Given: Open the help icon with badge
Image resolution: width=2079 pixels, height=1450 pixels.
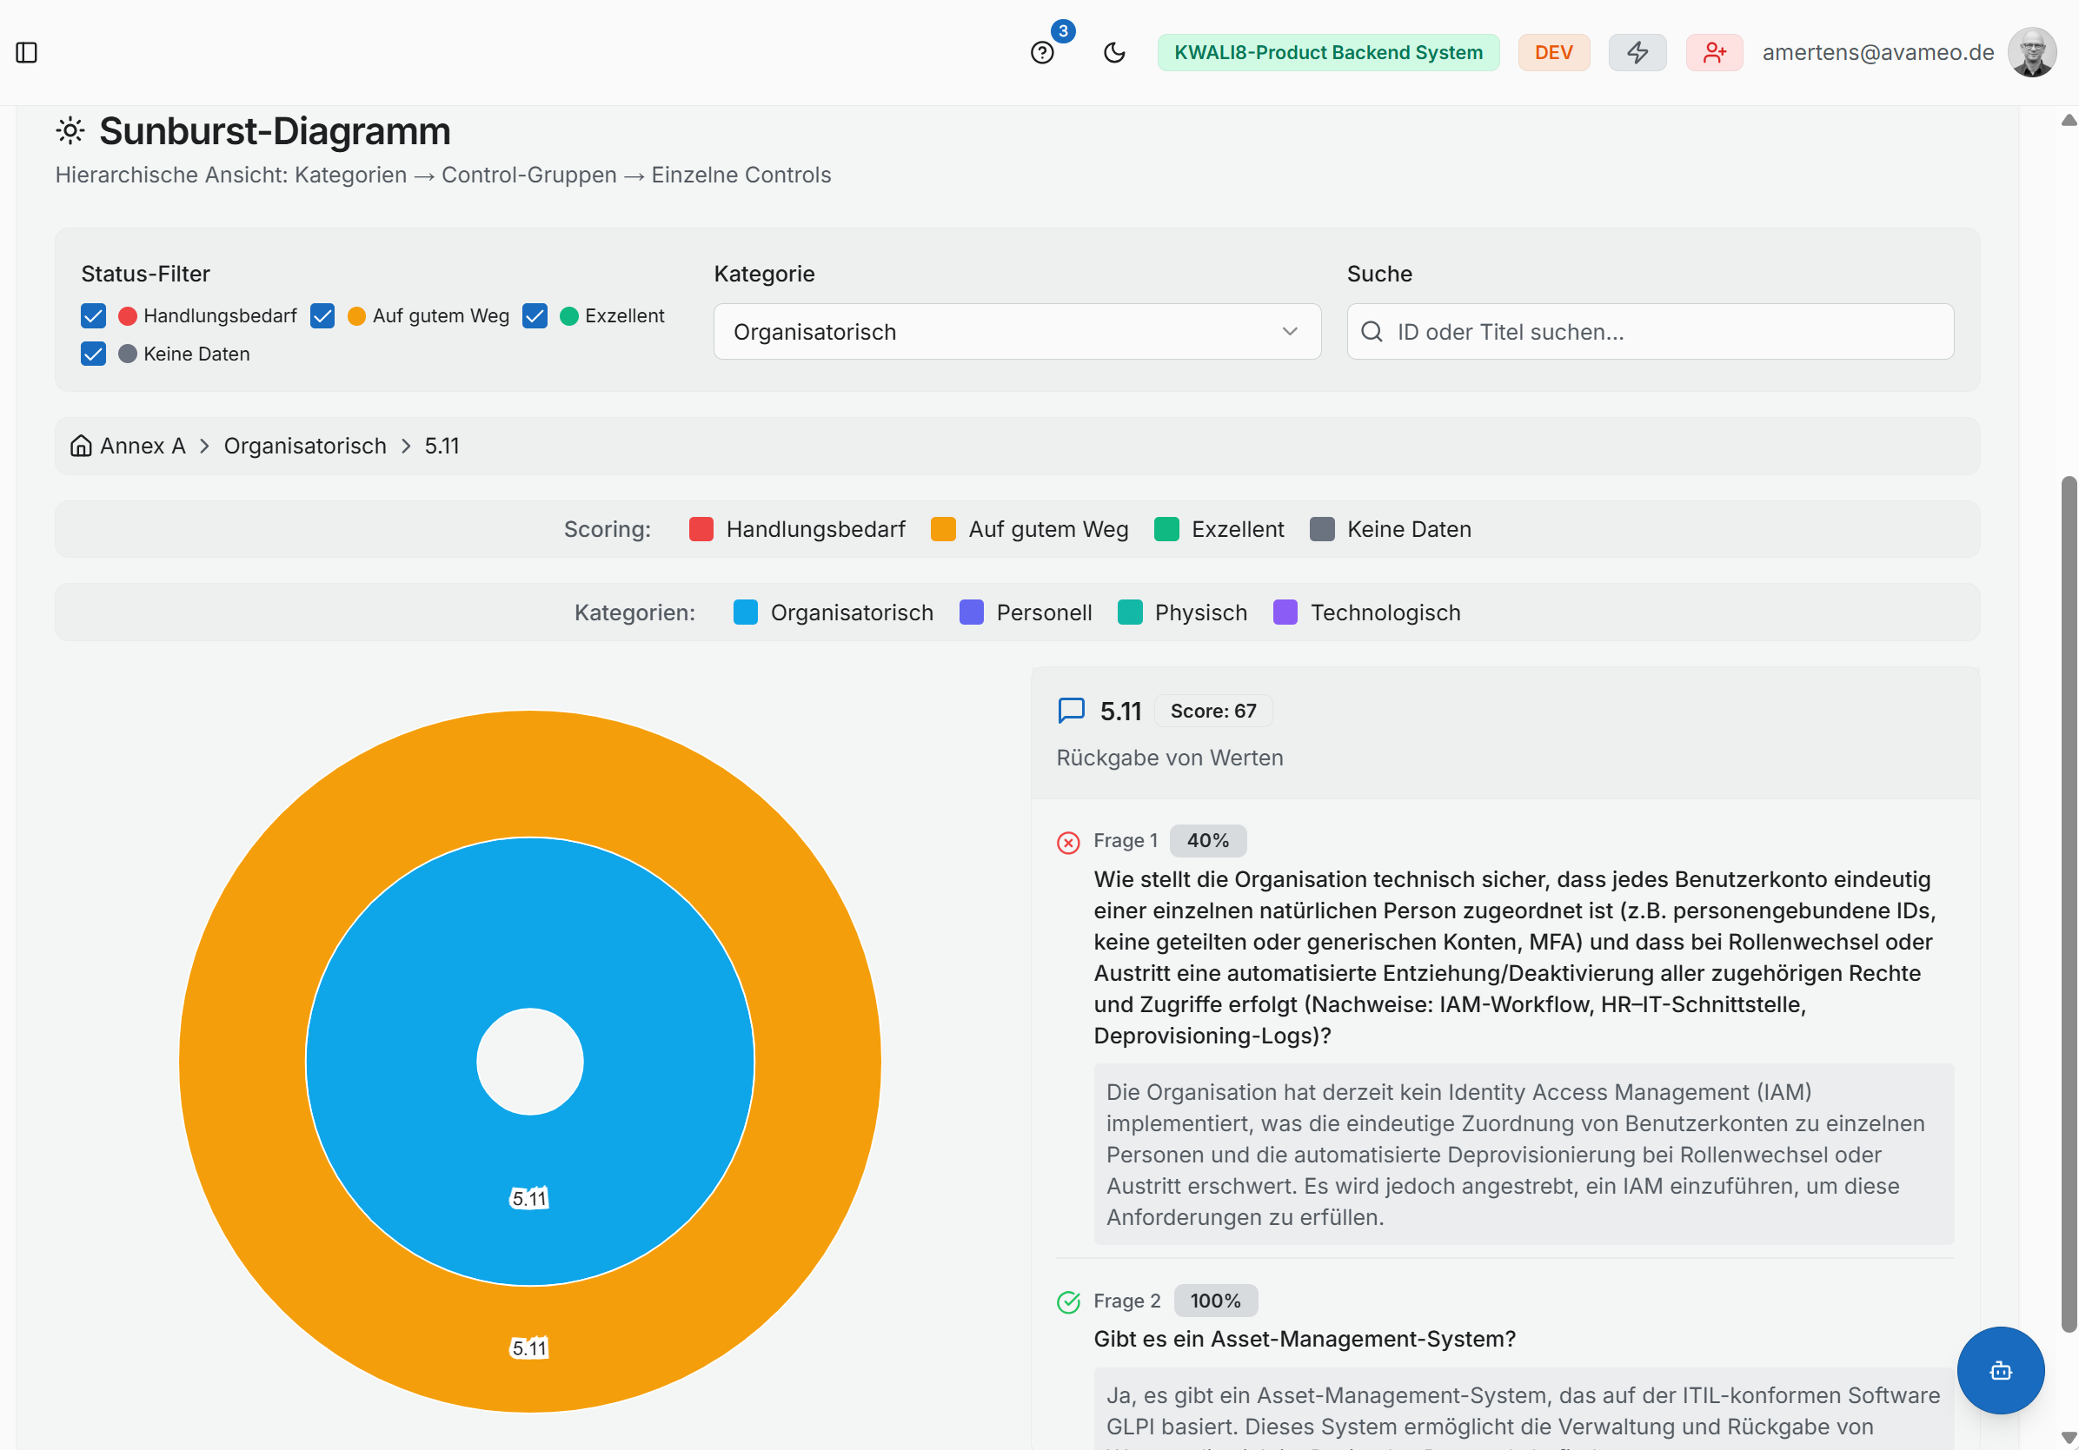Looking at the screenshot, I should pyautogui.click(x=1042, y=52).
